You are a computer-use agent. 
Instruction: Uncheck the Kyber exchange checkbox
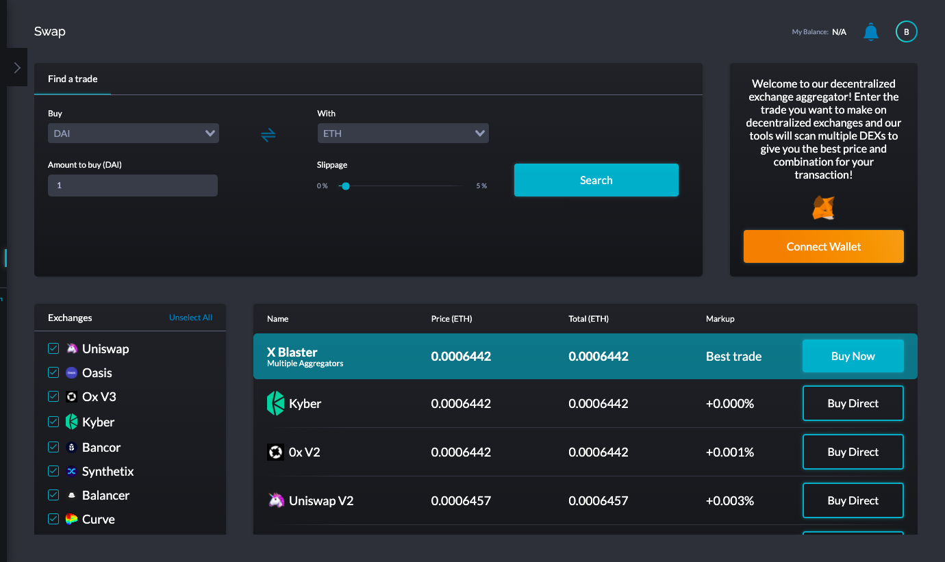point(53,422)
